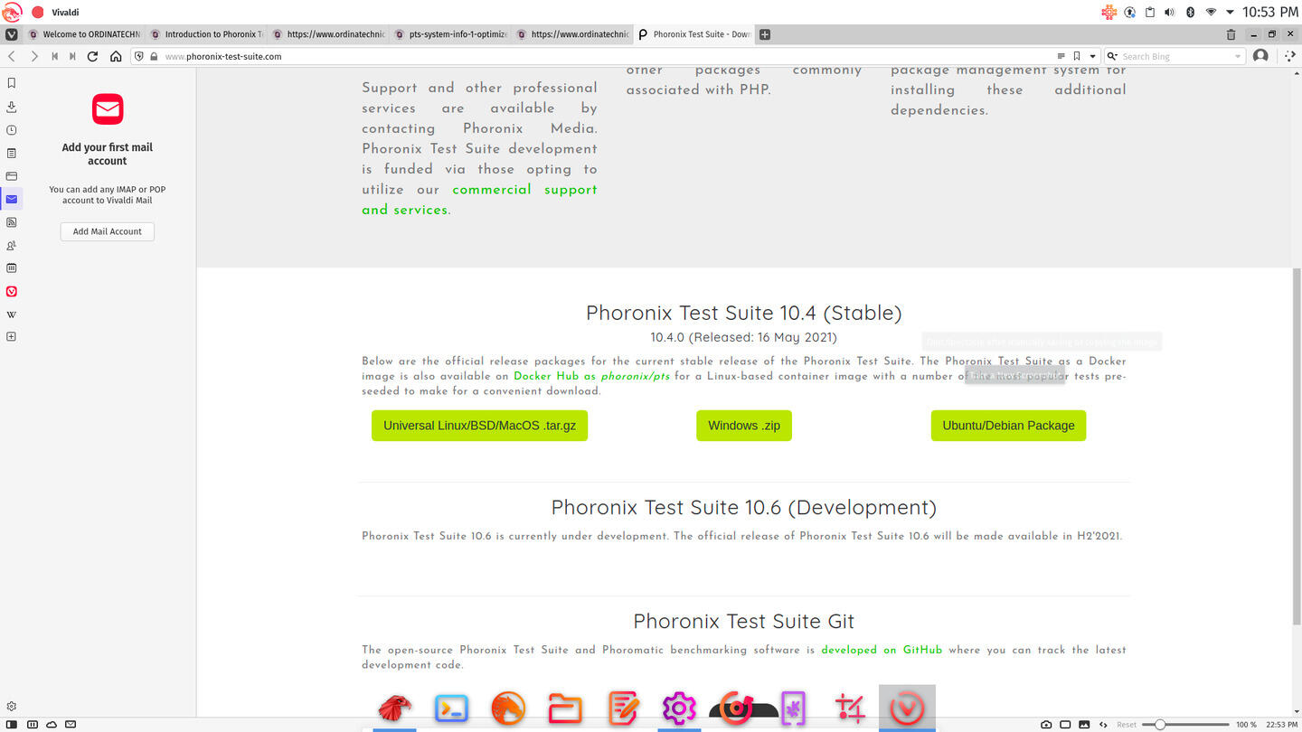Open Vivaldi settings gear in sidebar
The width and height of the screenshot is (1302, 732).
point(12,707)
